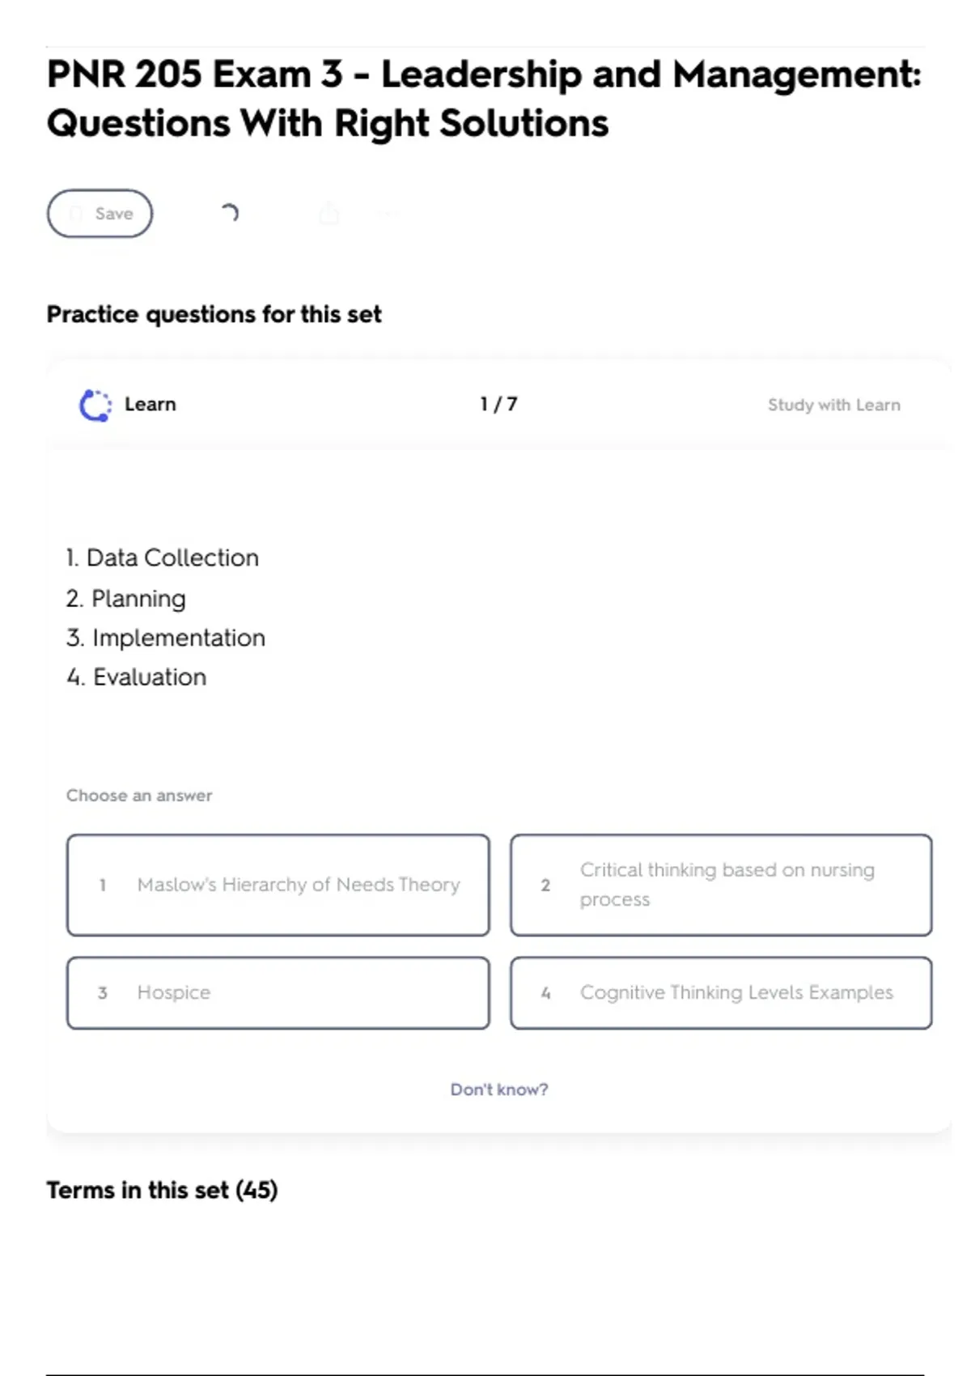The width and height of the screenshot is (971, 1376).
Task: Click the faint share icon
Action: coord(329,214)
